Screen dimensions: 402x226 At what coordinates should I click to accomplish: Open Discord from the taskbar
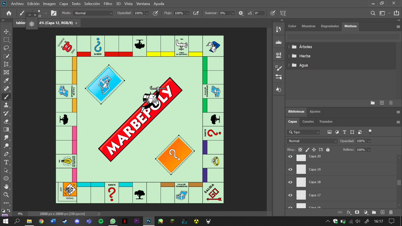coord(77,221)
